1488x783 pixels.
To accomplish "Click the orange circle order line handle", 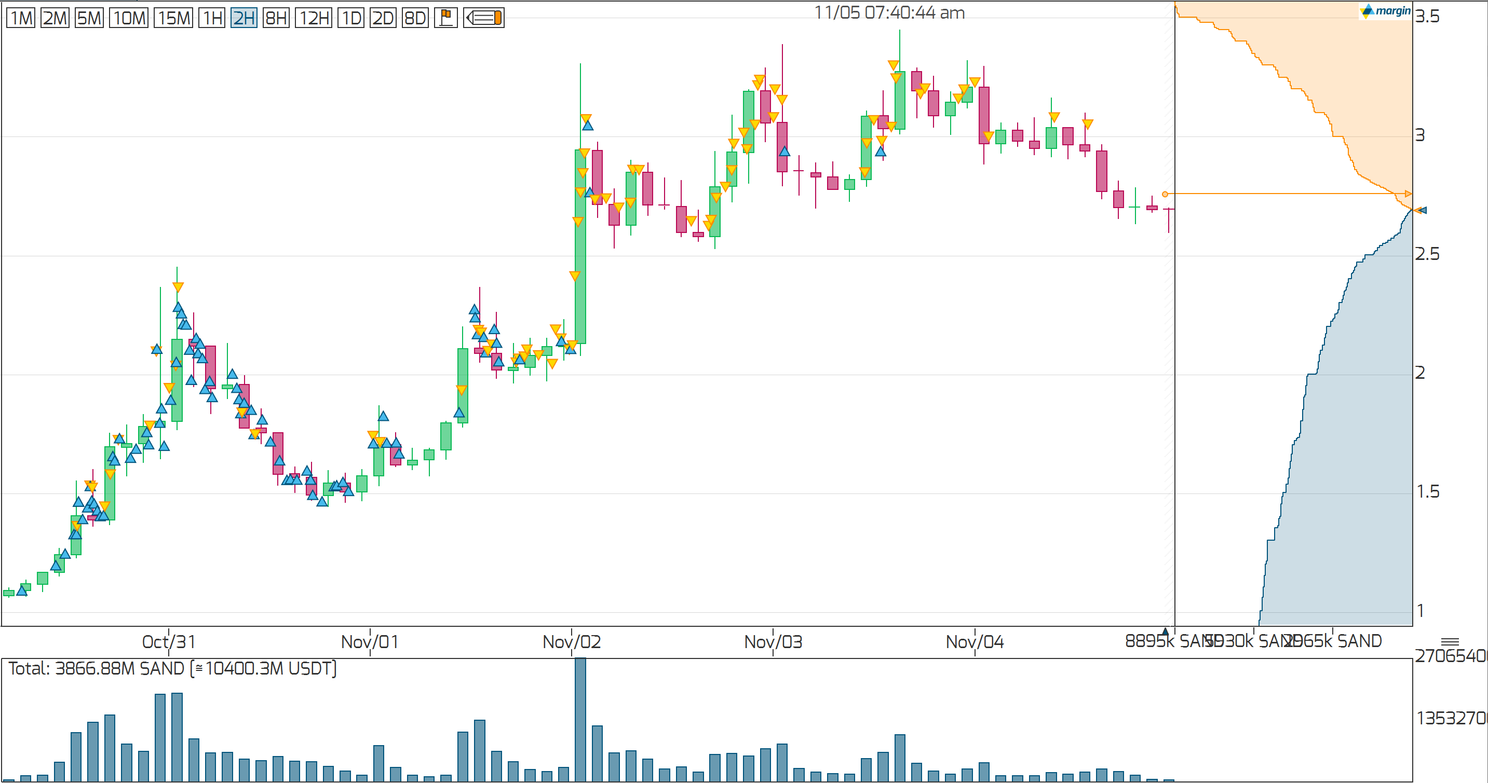I will tap(1165, 194).
